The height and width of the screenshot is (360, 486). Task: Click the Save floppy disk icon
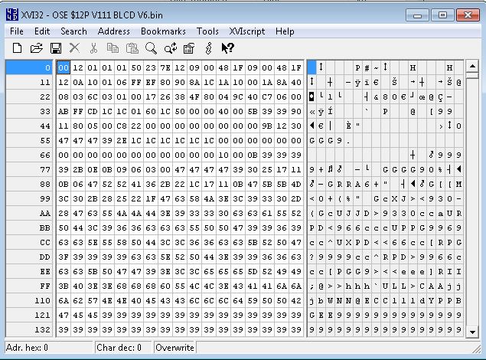(x=56, y=48)
